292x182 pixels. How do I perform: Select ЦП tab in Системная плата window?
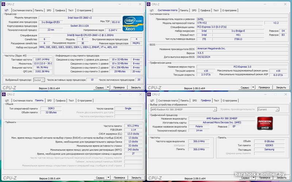(x=151, y=11)
